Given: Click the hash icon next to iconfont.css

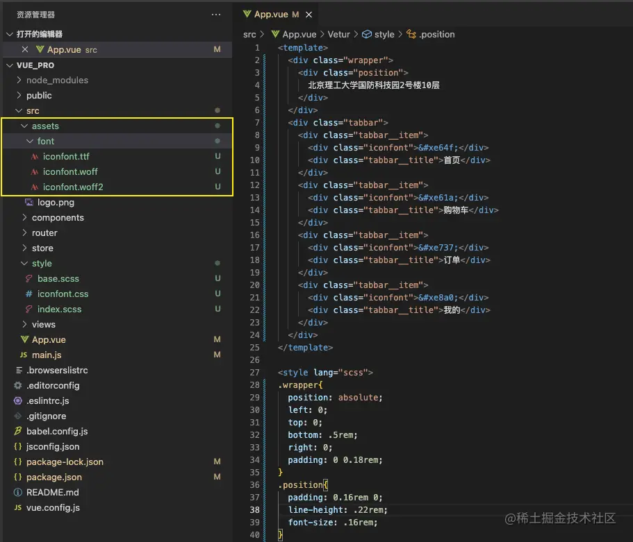Looking at the screenshot, I should coord(28,294).
